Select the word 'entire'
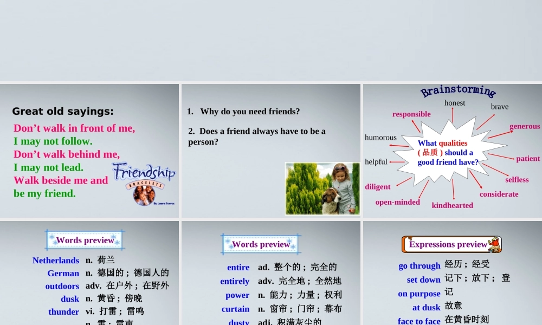 238,268
